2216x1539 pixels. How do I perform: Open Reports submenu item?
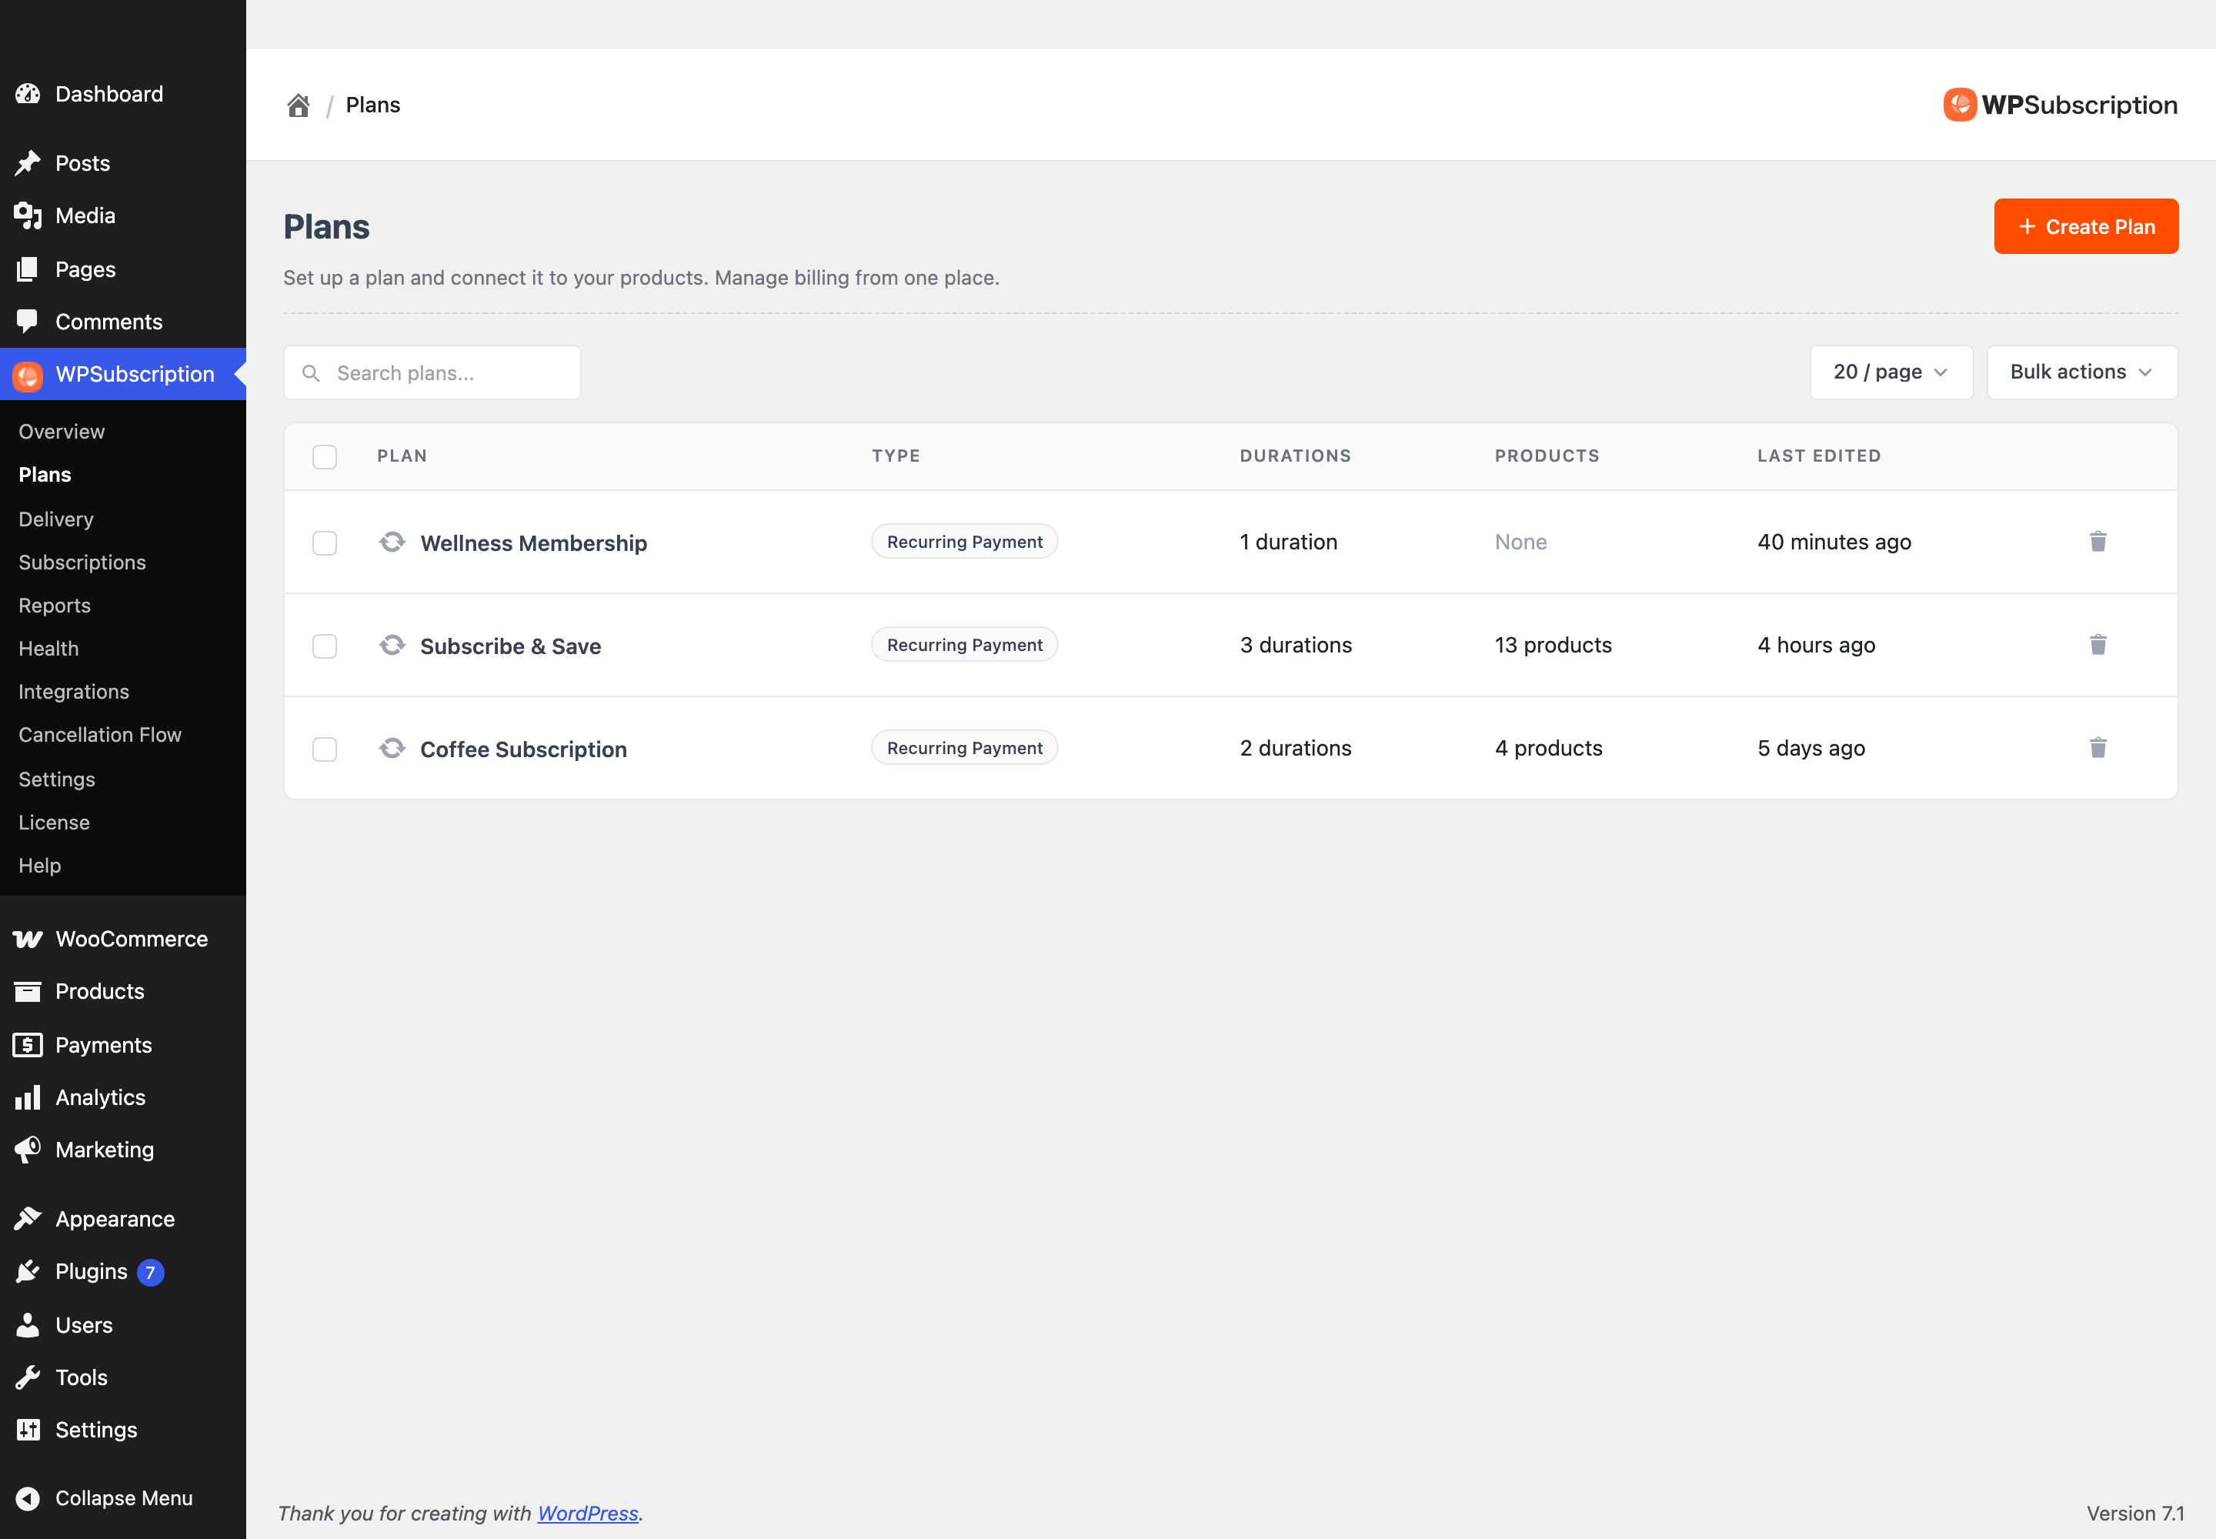(x=55, y=606)
